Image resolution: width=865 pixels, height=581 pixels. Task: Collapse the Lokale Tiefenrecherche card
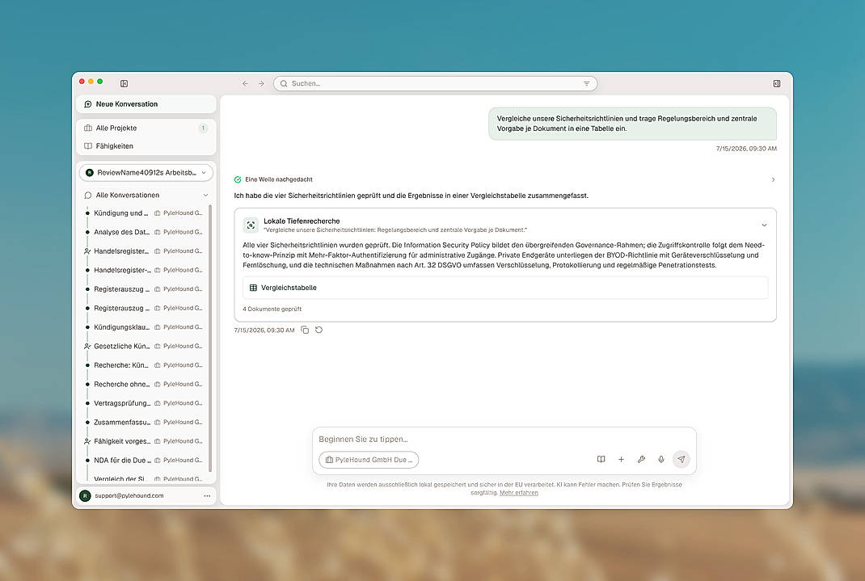click(764, 225)
